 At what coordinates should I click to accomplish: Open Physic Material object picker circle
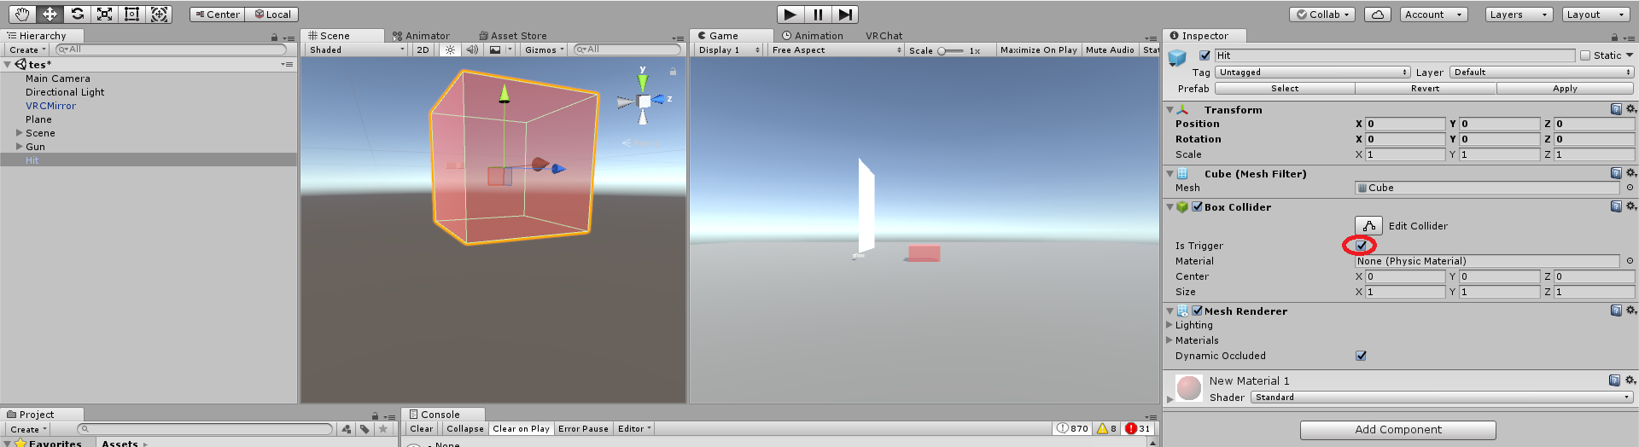point(1630,261)
